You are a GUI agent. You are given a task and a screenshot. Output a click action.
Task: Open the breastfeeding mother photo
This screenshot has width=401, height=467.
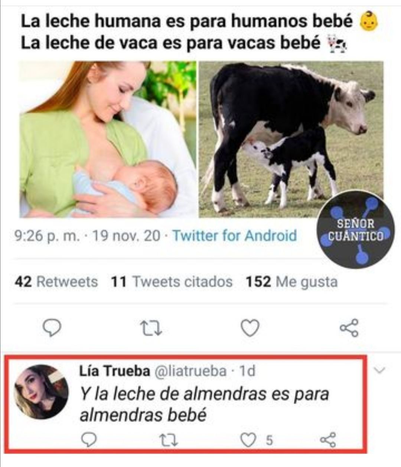tap(108, 139)
